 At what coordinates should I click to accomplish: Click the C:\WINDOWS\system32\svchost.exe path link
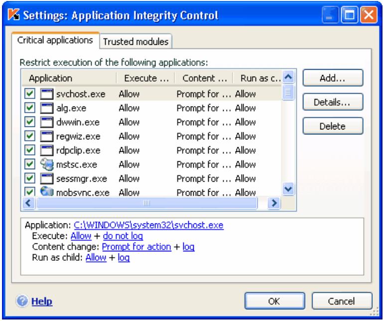point(148,225)
